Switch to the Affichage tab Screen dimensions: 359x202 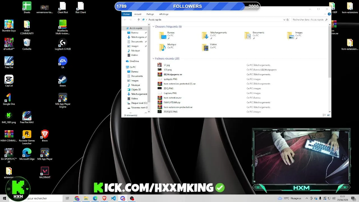pos(164,14)
